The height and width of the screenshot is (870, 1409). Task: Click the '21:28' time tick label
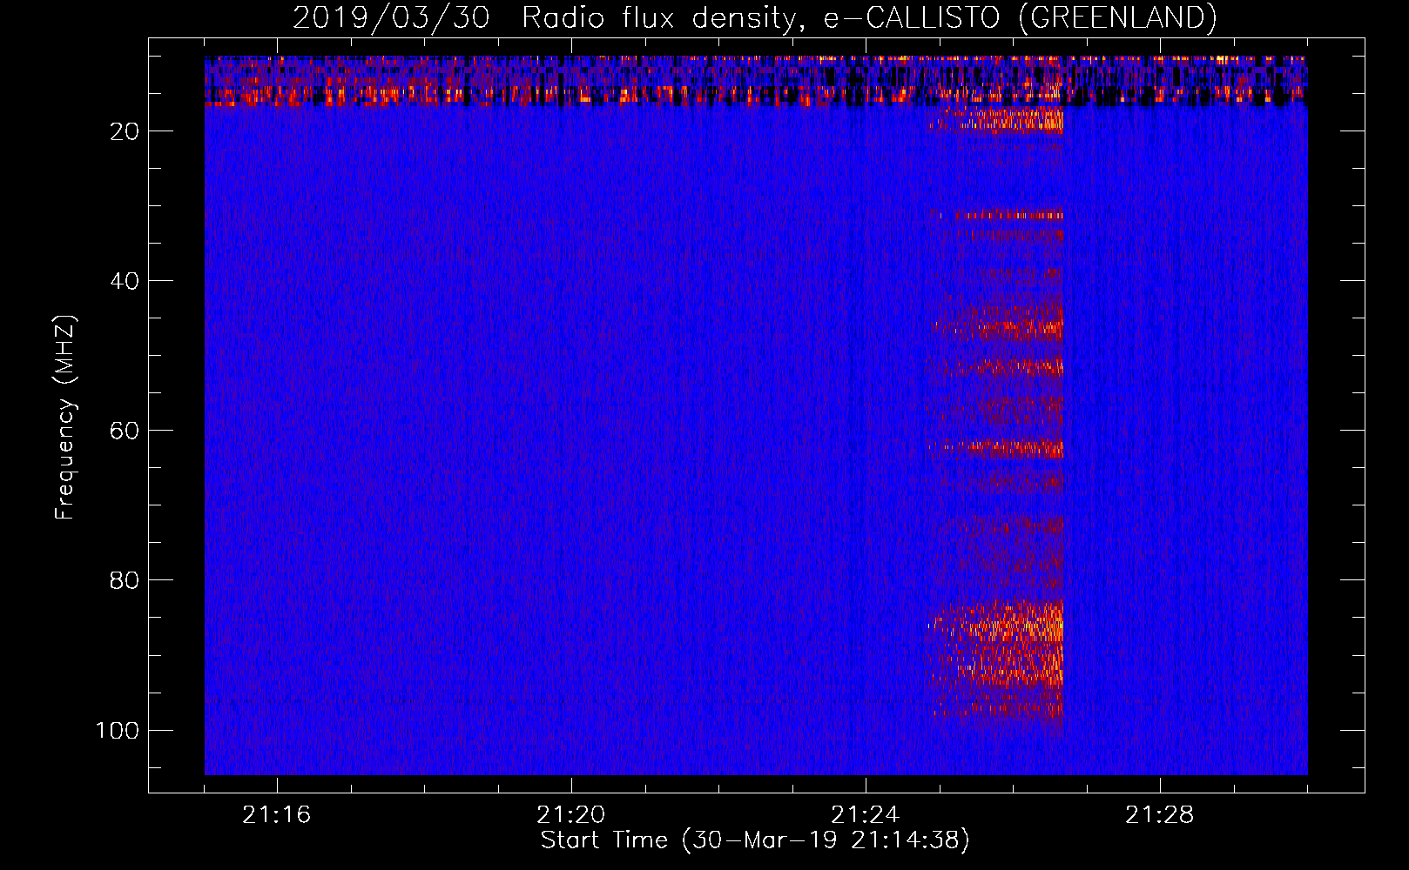1159,815
